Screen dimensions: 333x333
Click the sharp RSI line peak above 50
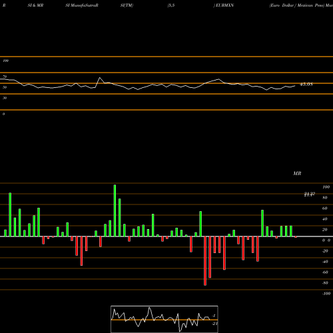click(x=100, y=78)
